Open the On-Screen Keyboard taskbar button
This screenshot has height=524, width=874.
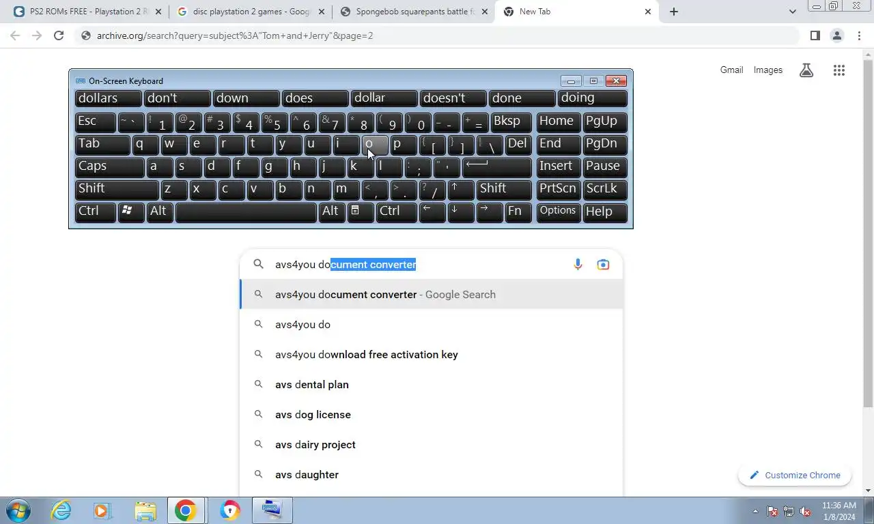[272, 510]
